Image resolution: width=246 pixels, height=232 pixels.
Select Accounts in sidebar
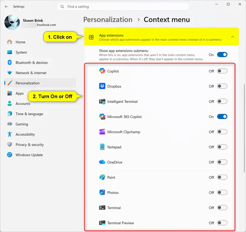click(x=40, y=104)
